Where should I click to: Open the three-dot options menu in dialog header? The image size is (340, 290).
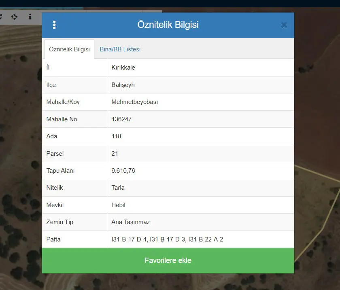tap(54, 25)
